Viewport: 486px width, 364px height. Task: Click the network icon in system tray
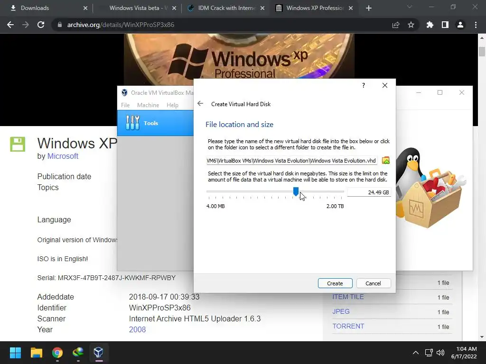[x=429, y=353]
